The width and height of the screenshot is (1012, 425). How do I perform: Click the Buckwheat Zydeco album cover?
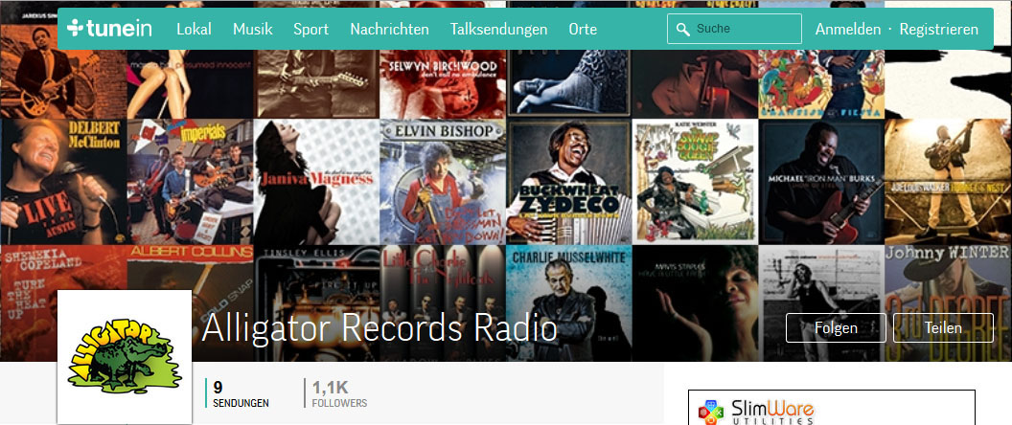pos(569,182)
